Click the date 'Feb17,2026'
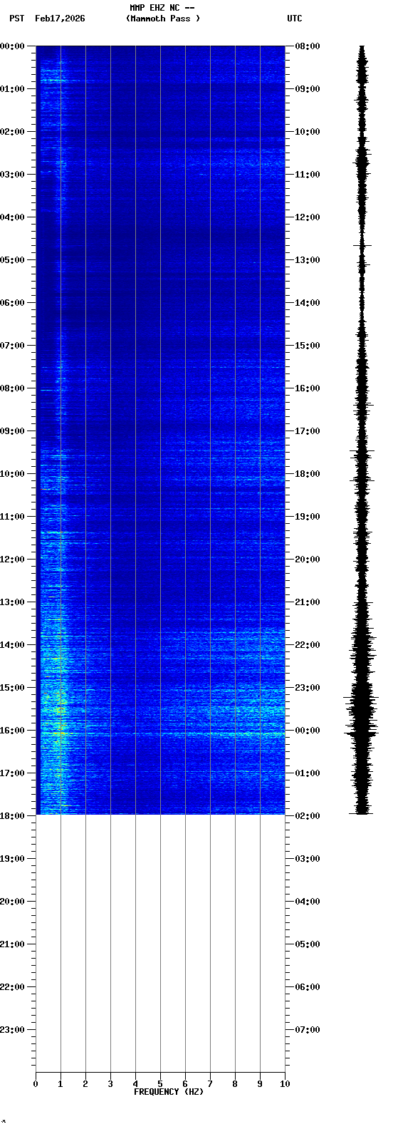This screenshot has width=393, height=1129. tap(60, 19)
